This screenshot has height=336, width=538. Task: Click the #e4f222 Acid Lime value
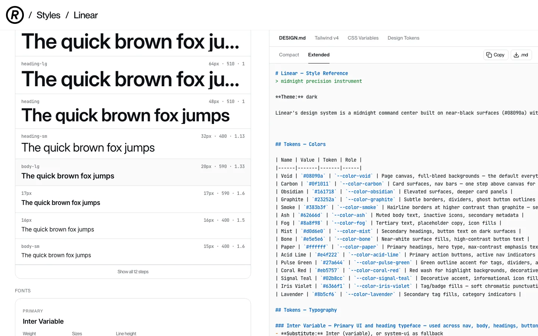pos(327,255)
